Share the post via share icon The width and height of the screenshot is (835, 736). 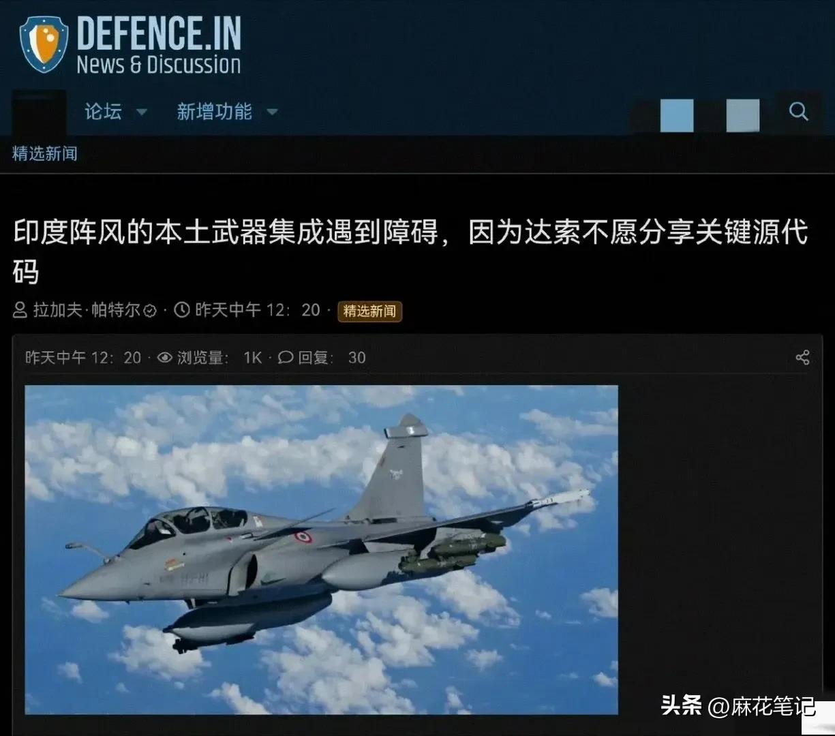802,358
